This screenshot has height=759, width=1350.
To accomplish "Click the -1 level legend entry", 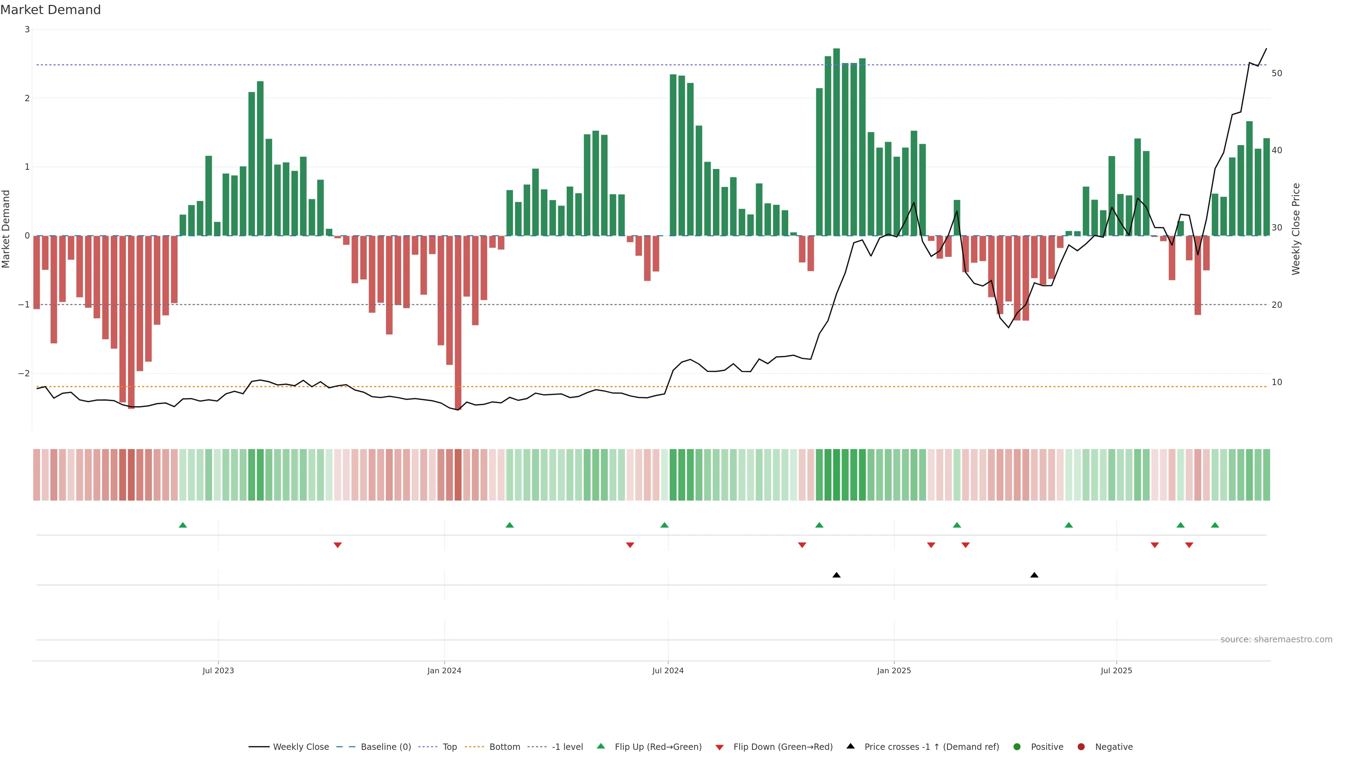I will [567, 746].
